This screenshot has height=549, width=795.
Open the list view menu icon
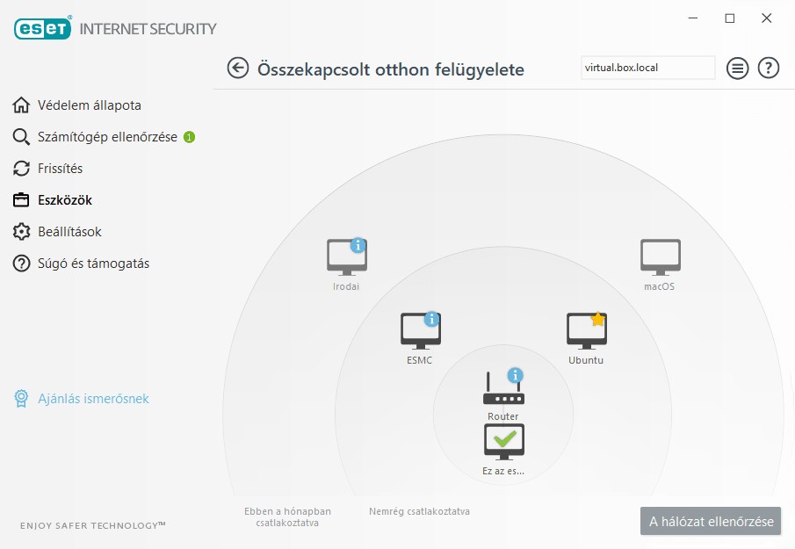pos(737,68)
